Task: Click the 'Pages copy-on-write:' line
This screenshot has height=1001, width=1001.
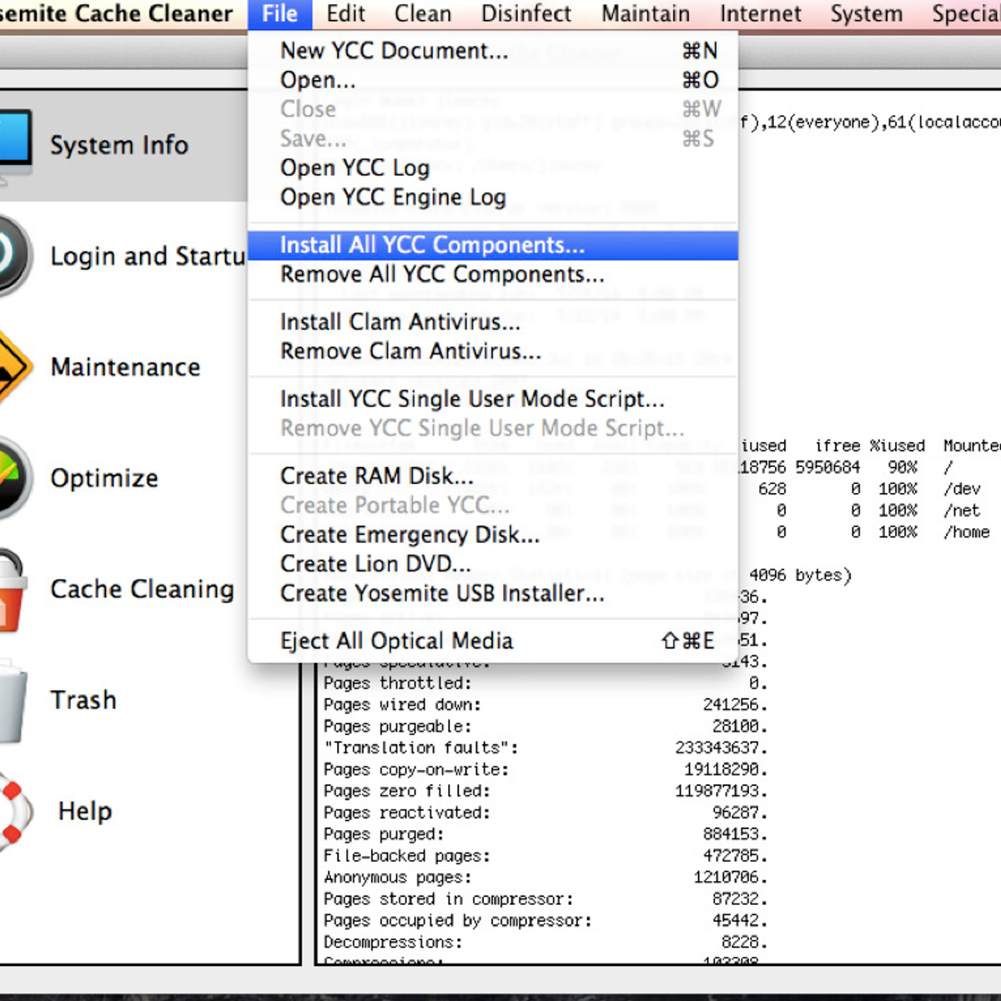Action: (546, 770)
